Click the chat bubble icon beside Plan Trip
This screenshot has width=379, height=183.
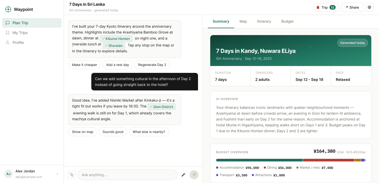click(x=7, y=23)
